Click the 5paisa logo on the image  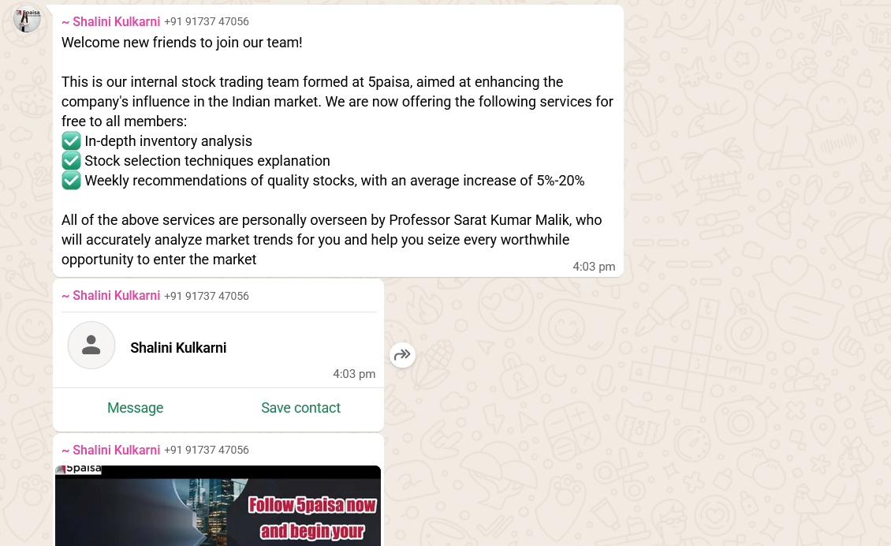coord(79,469)
